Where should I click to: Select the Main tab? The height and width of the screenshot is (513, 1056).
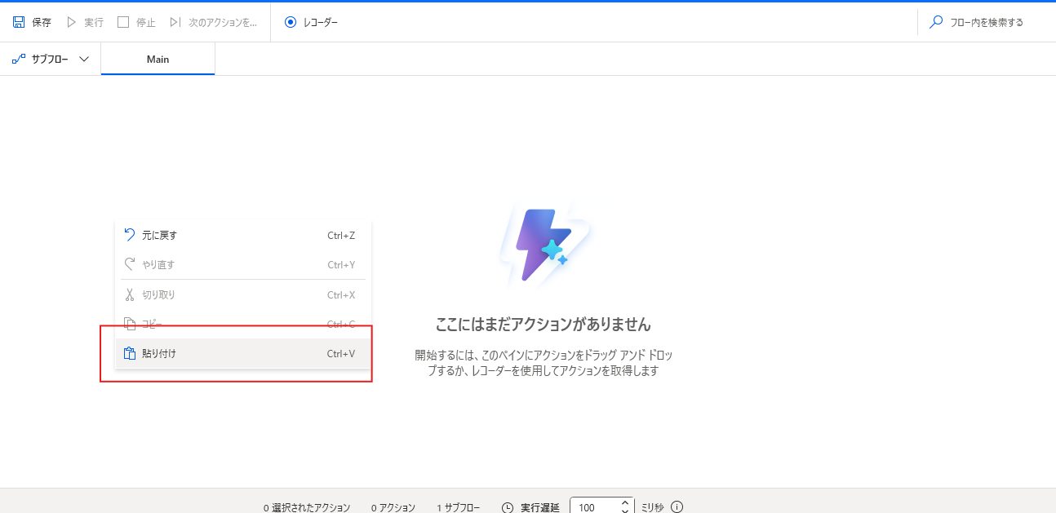point(158,59)
